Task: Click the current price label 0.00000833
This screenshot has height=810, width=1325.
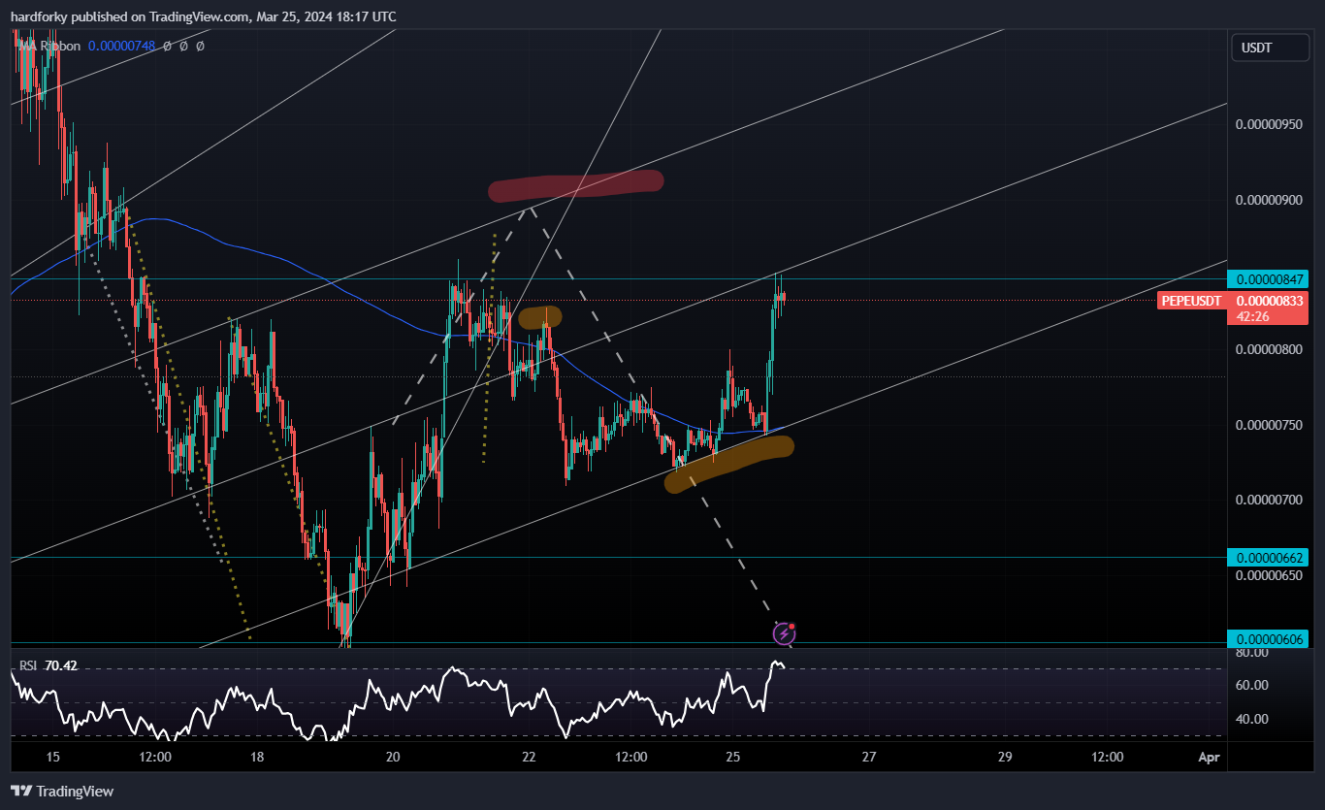Action: 1270,302
